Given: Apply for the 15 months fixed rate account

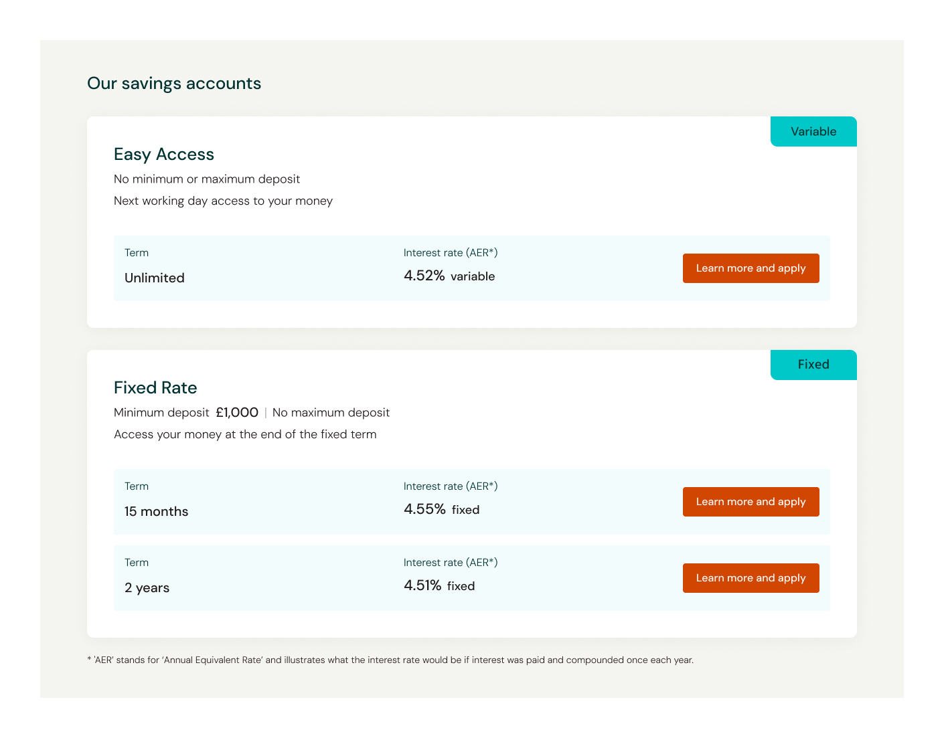Looking at the screenshot, I should (x=751, y=502).
